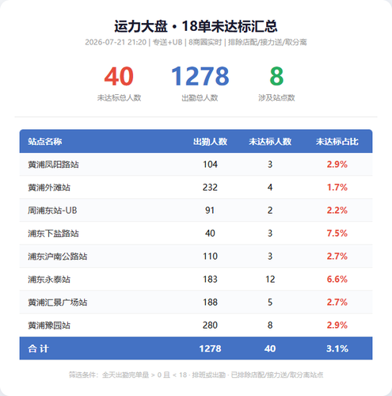Image resolution: width=392 pixels, height=396 pixels.
Task: Click the blue 1278 summary number
Action: (200, 76)
